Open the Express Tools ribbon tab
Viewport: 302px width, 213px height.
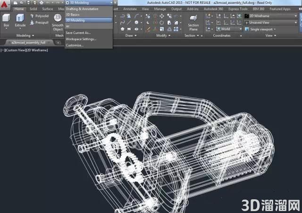point(238,9)
